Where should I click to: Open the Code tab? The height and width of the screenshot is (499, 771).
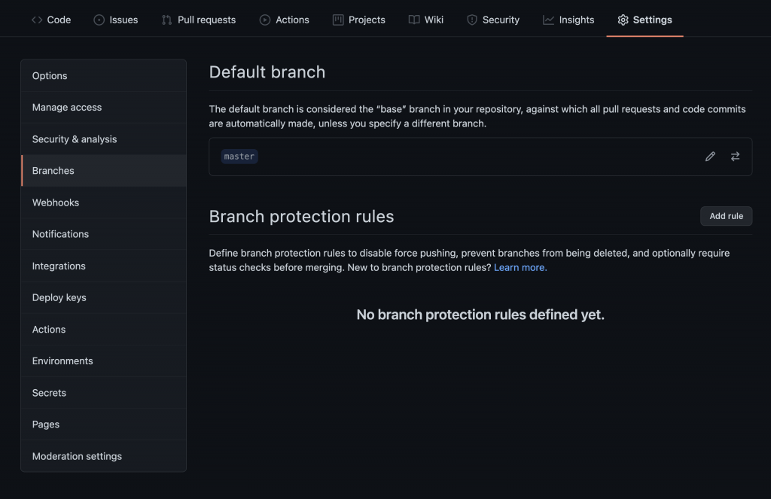click(51, 20)
